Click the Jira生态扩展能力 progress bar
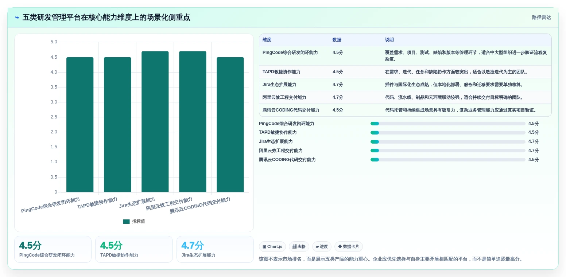This screenshot has height=277, width=566. point(448,142)
